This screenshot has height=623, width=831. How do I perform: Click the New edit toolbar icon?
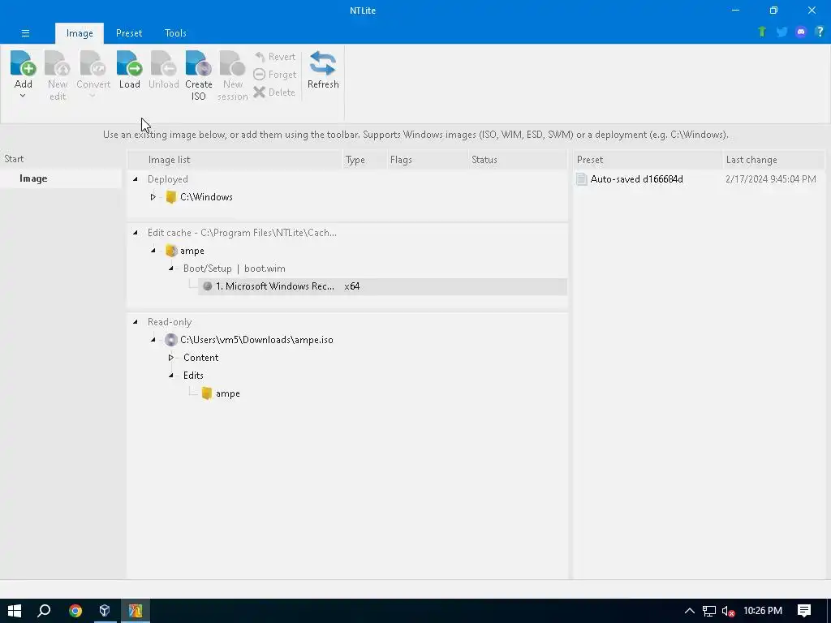tap(58, 63)
